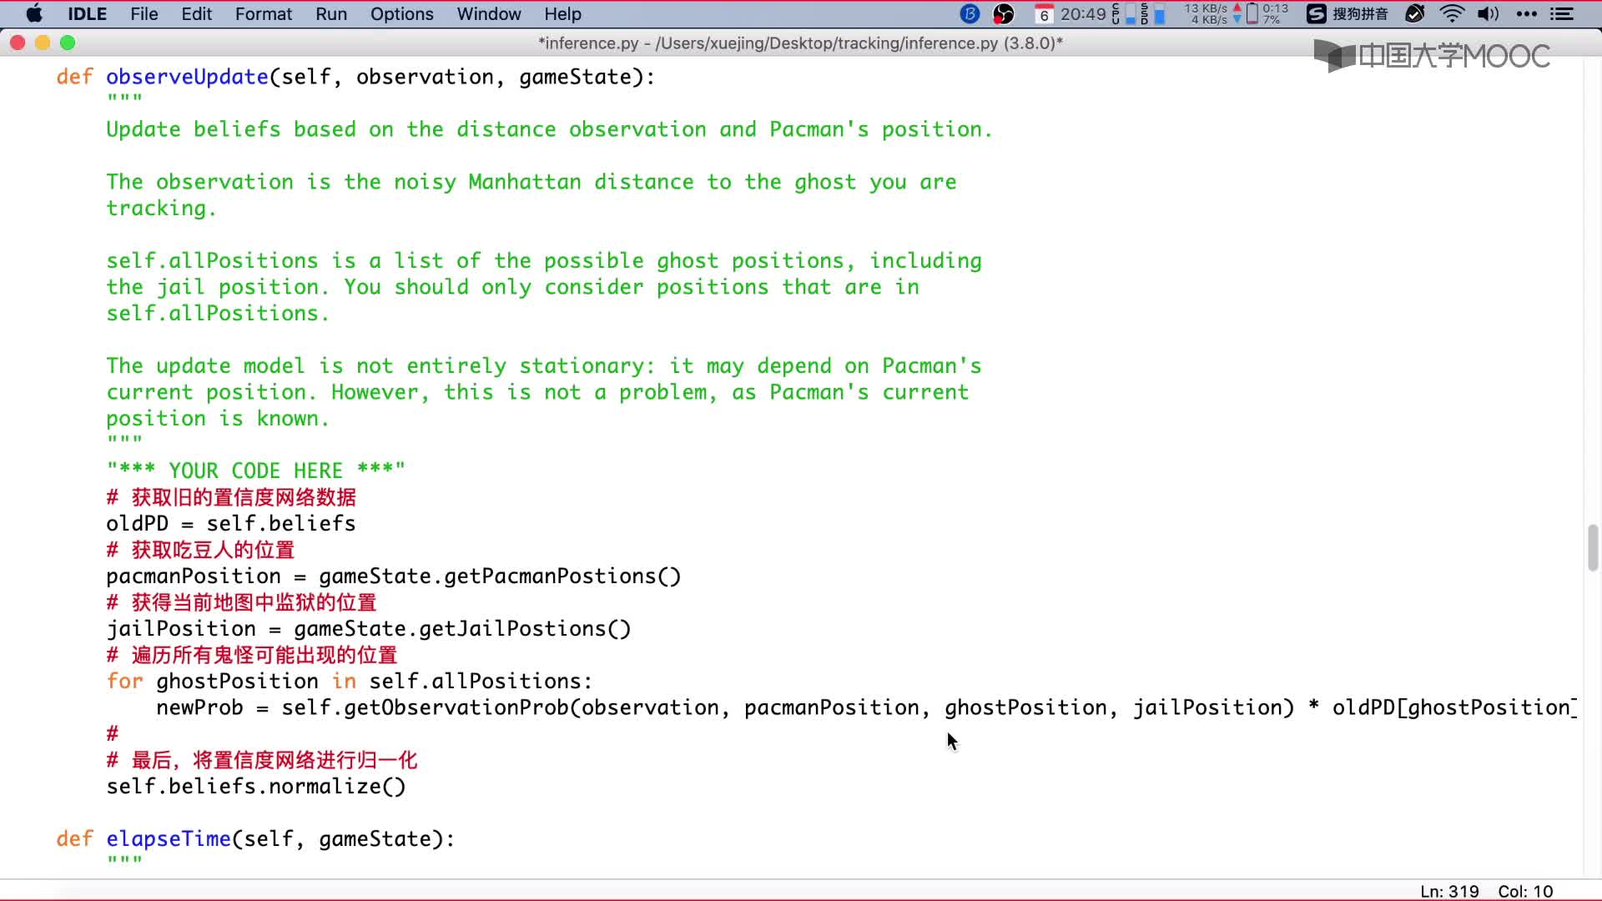Click the for ghostPosition loop line
The image size is (1602, 901).
pyautogui.click(x=349, y=682)
